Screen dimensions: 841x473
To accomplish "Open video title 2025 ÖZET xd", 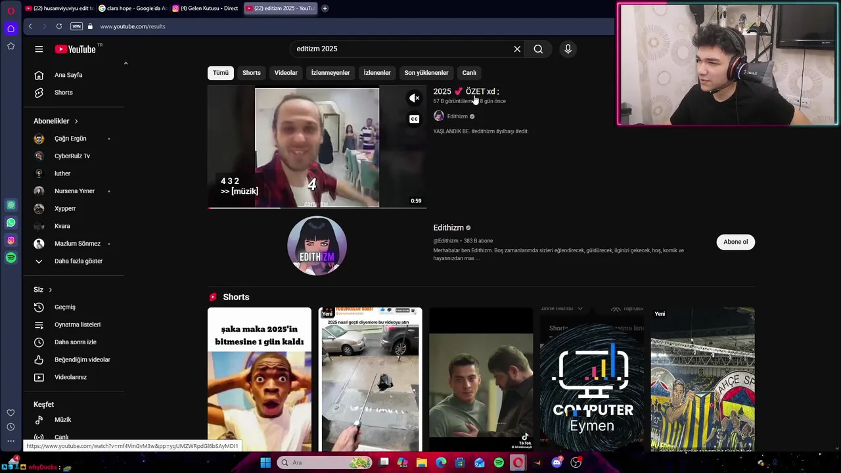I will (x=466, y=91).
